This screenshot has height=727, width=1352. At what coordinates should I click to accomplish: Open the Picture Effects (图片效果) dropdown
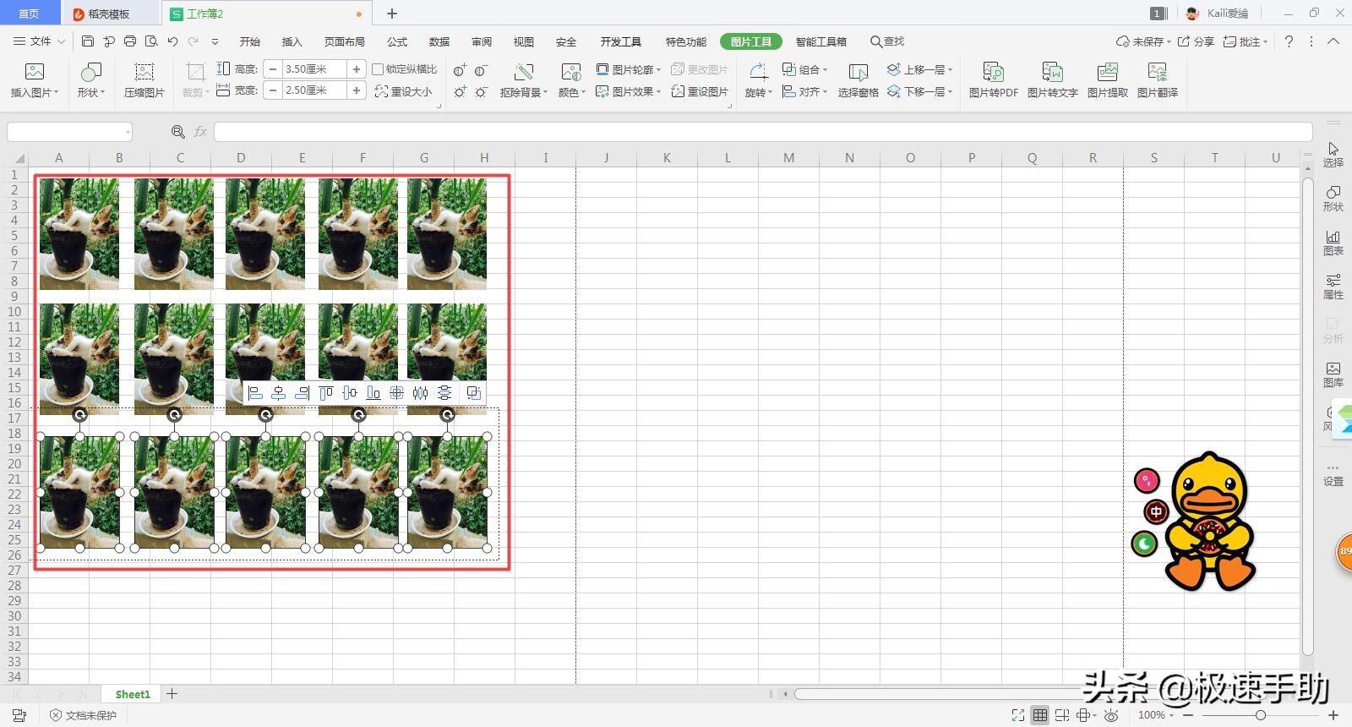coord(628,91)
